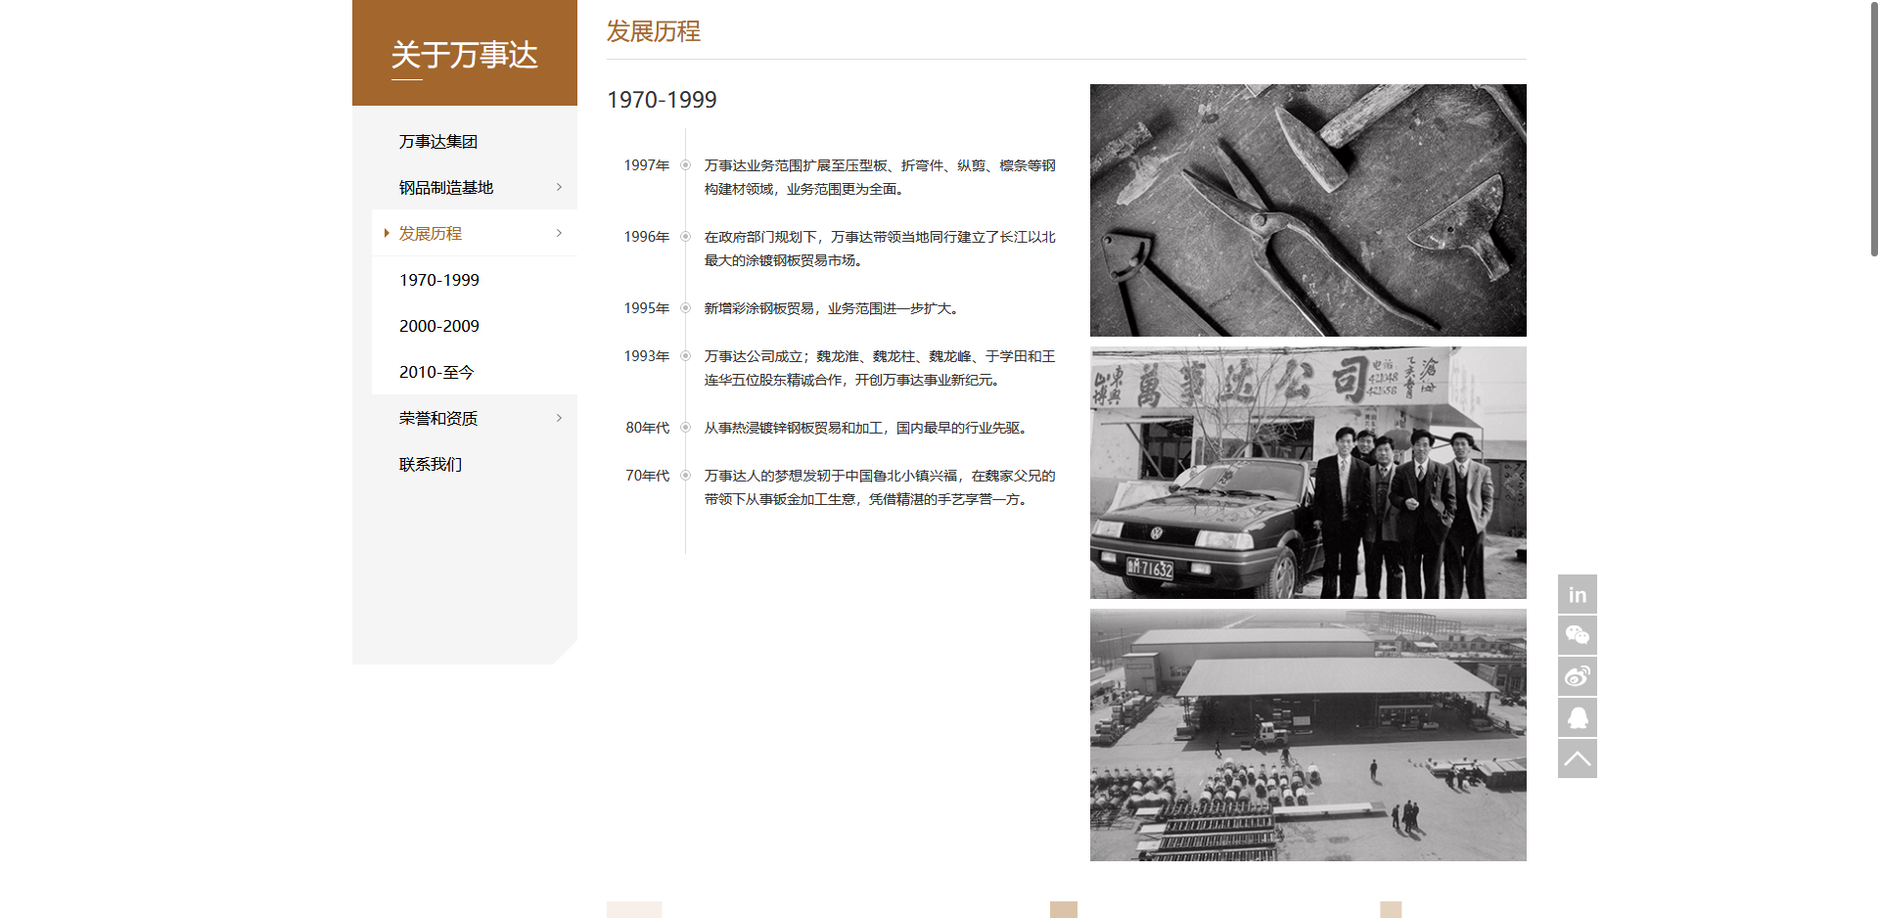Open the vintage tools photo

(1307, 210)
